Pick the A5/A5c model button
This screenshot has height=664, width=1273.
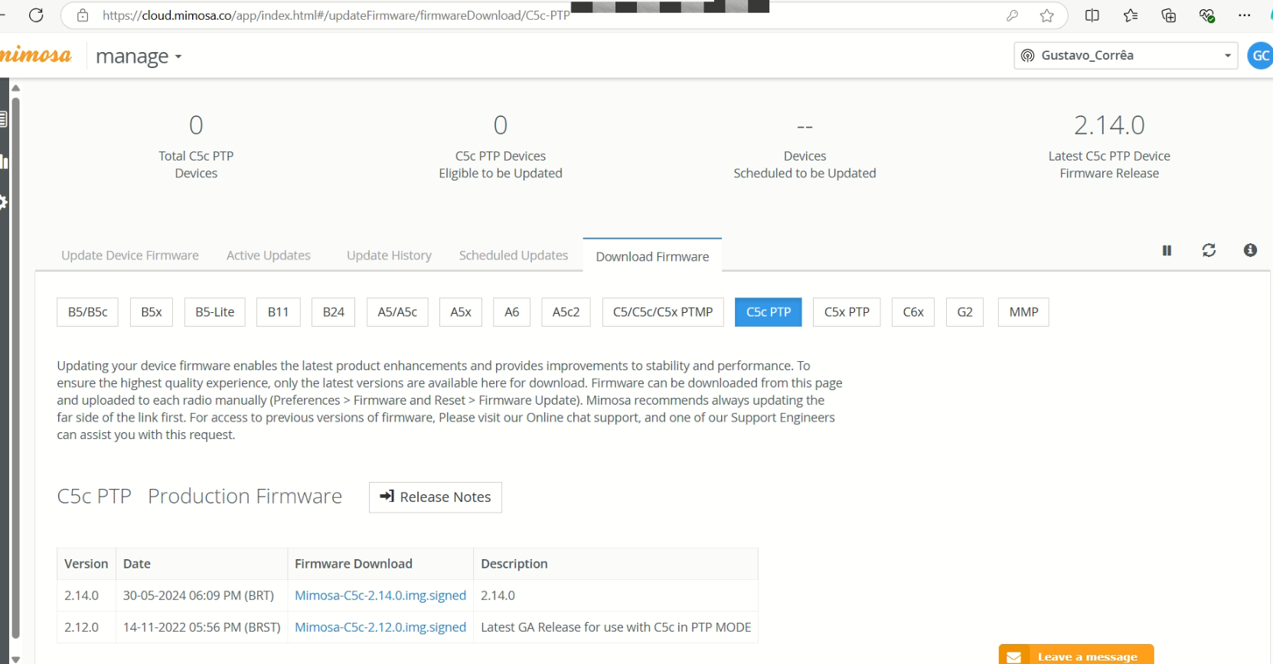[x=397, y=312]
